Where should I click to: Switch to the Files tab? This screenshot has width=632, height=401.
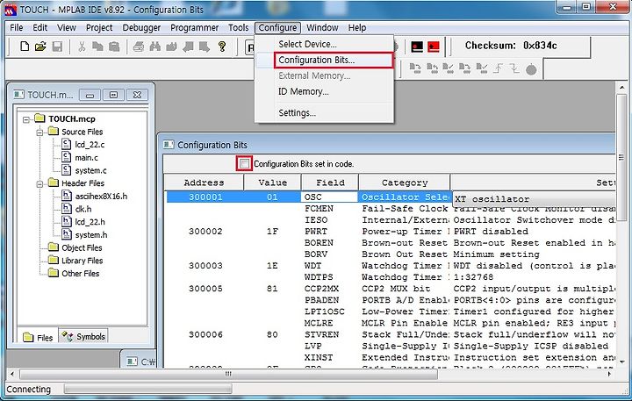(x=39, y=337)
